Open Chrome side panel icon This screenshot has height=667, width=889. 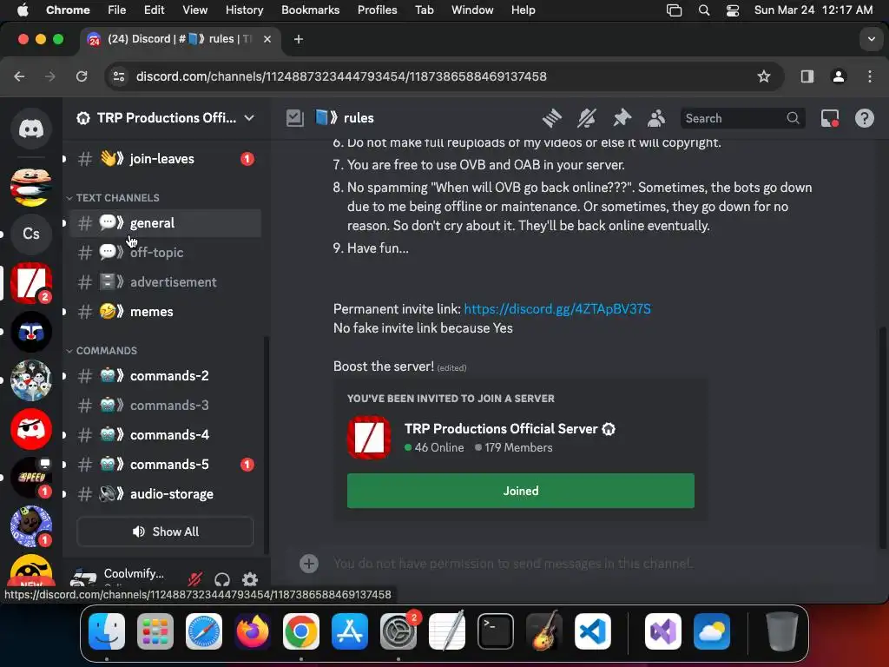pos(807,76)
